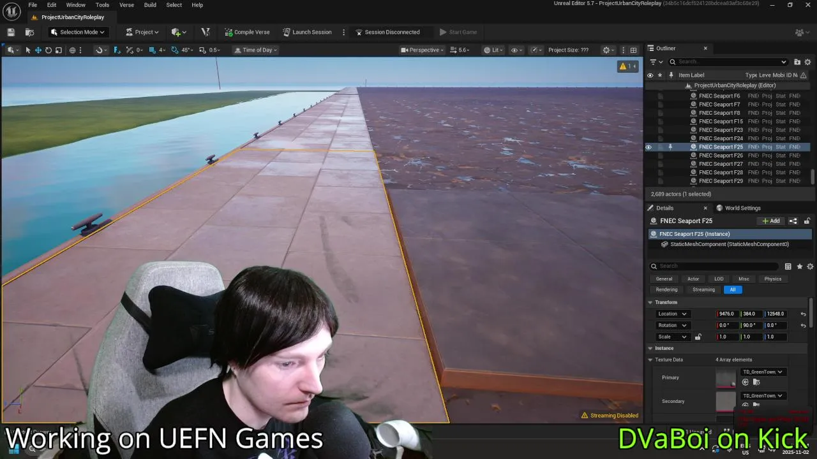Collapse the Transform section
This screenshot has width=817, height=459.
(x=650, y=302)
